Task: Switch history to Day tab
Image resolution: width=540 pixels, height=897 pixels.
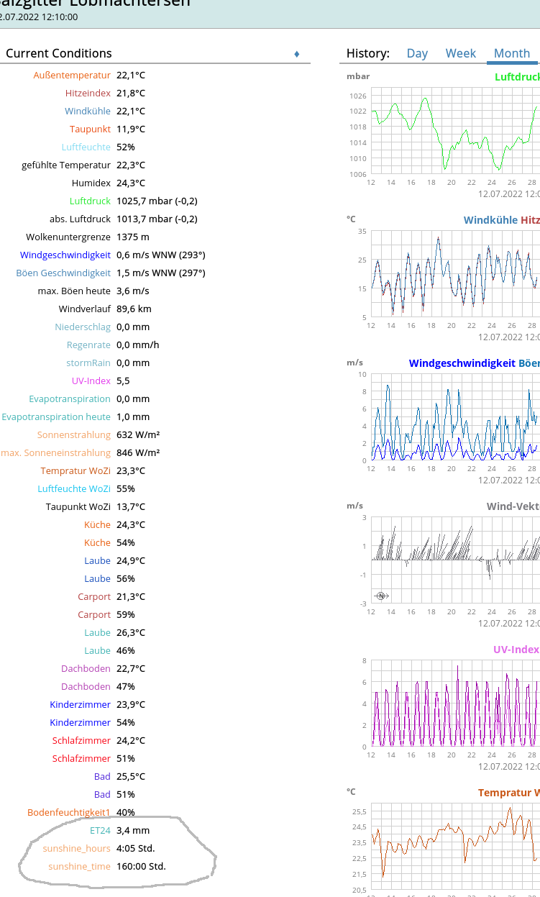Action: (417, 53)
